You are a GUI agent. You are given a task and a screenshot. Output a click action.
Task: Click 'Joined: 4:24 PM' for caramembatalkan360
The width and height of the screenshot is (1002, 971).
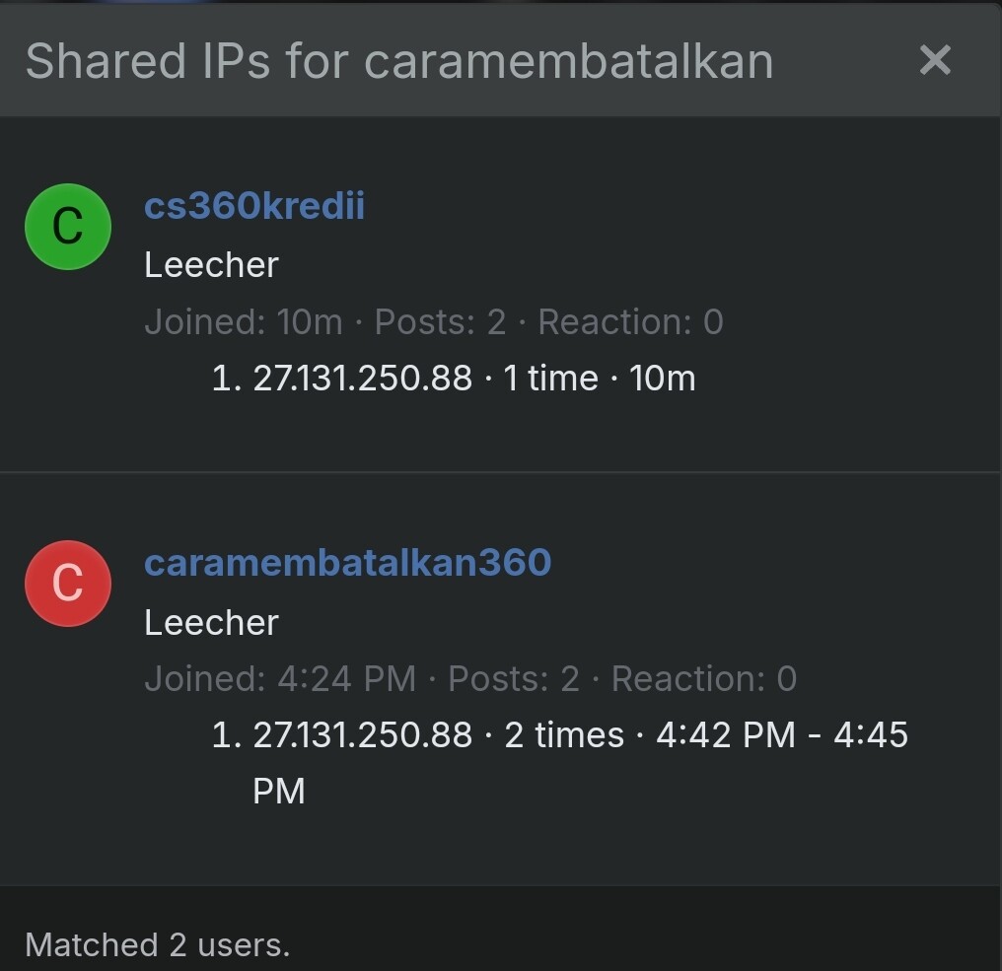279,678
